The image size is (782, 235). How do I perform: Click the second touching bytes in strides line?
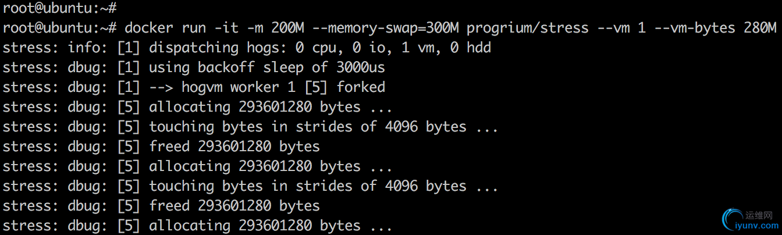(250, 186)
